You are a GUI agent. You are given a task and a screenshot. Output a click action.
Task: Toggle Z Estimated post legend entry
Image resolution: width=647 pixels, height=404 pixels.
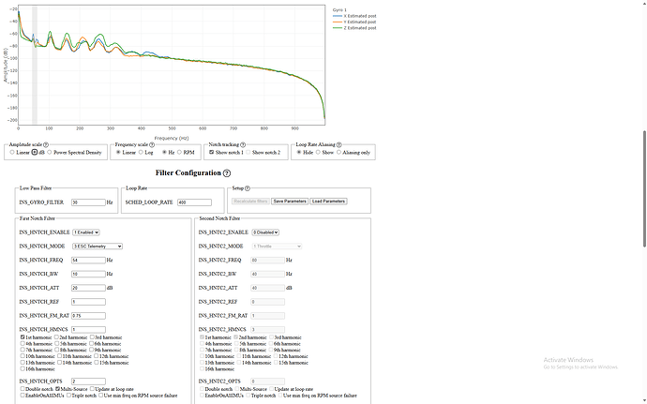pyautogui.click(x=352, y=28)
